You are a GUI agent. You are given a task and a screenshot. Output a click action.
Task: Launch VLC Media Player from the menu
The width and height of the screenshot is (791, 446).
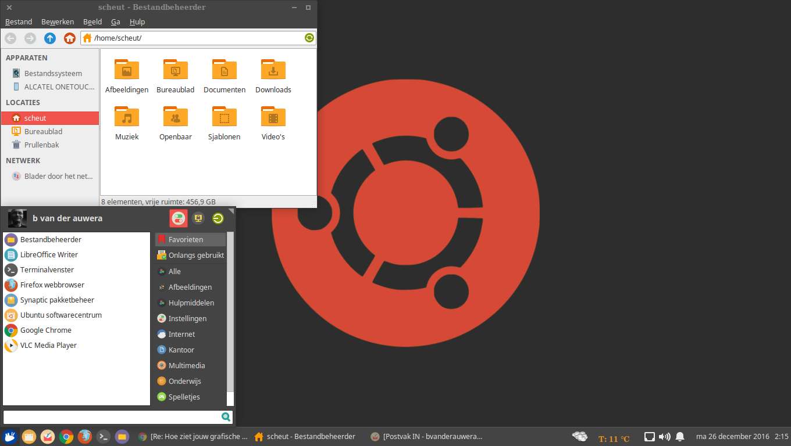[x=76, y=345]
